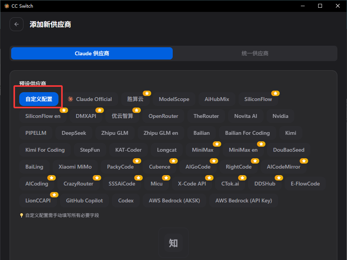The image size is (347, 260).
Task: Pick the DMXAPI provider preset
Action: tap(86, 116)
